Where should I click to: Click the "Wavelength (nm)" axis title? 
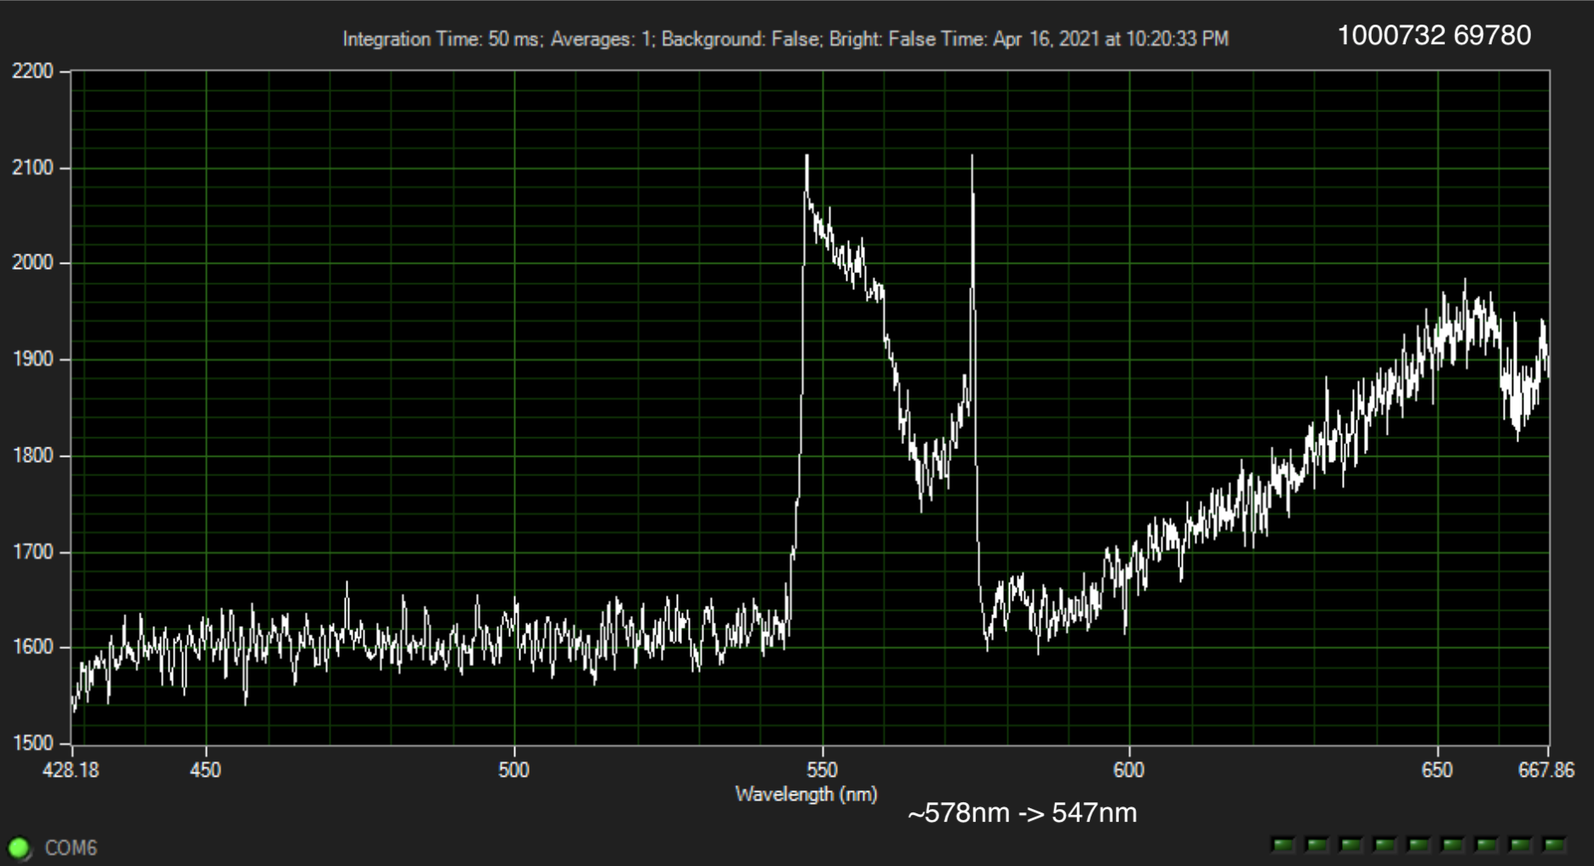(x=806, y=795)
